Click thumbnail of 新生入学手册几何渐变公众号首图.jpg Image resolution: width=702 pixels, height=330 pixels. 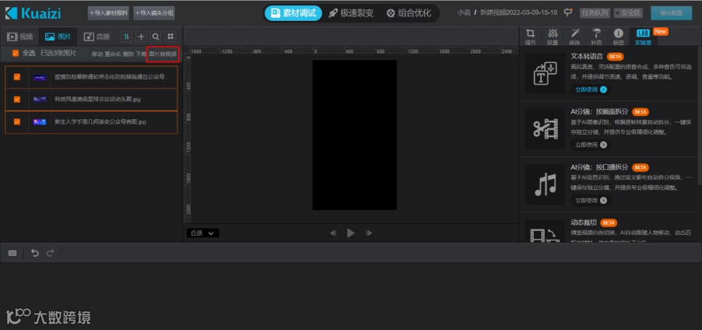pyautogui.click(x=40, y=122)
